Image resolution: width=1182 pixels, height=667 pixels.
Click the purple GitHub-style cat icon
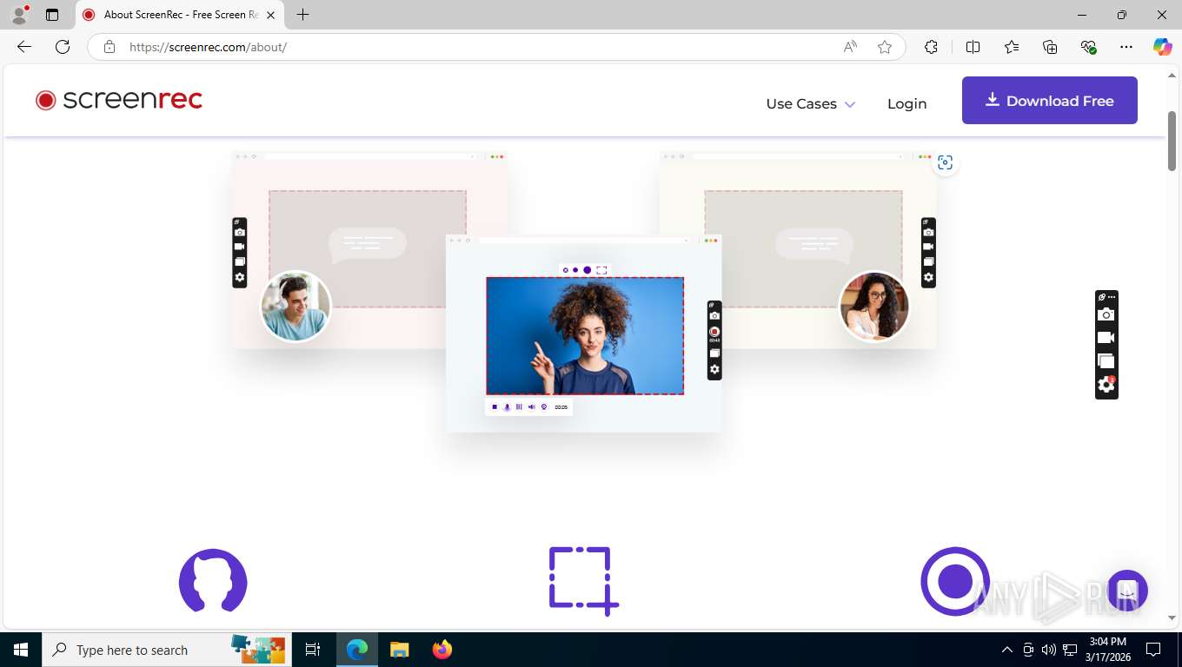click(x=213, y=580)
